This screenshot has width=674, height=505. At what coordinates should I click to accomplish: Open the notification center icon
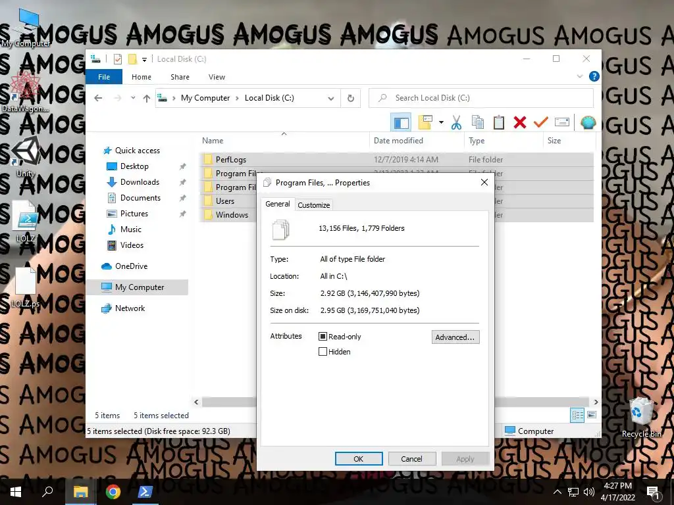[x=654, y=493]
